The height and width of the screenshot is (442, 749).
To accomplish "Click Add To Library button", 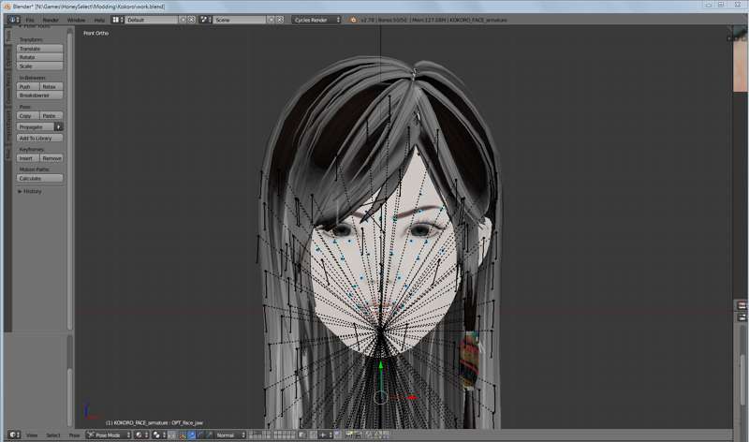I will point(39,138).
